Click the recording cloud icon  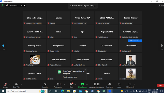coord(7,5)
